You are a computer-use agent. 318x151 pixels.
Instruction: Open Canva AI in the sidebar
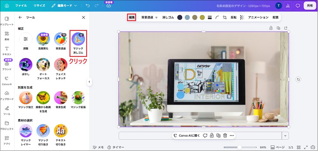pos(7,81)
